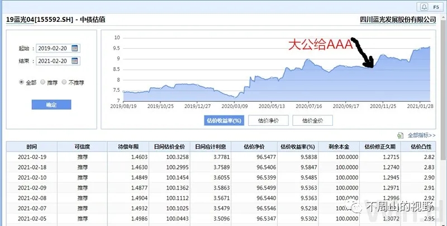Click net price value 96.5477
447x226 pixels.
point(267,157)
